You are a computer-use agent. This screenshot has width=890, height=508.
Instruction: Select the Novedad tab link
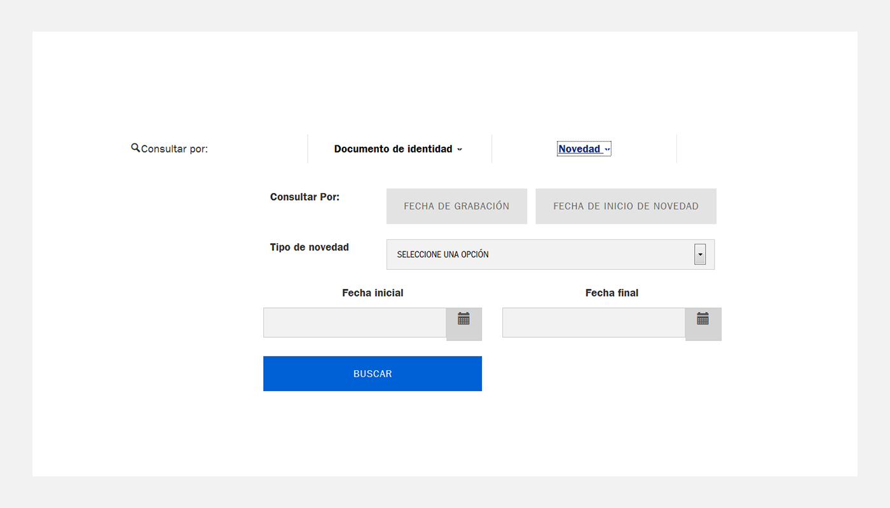(x=579, y=149)
